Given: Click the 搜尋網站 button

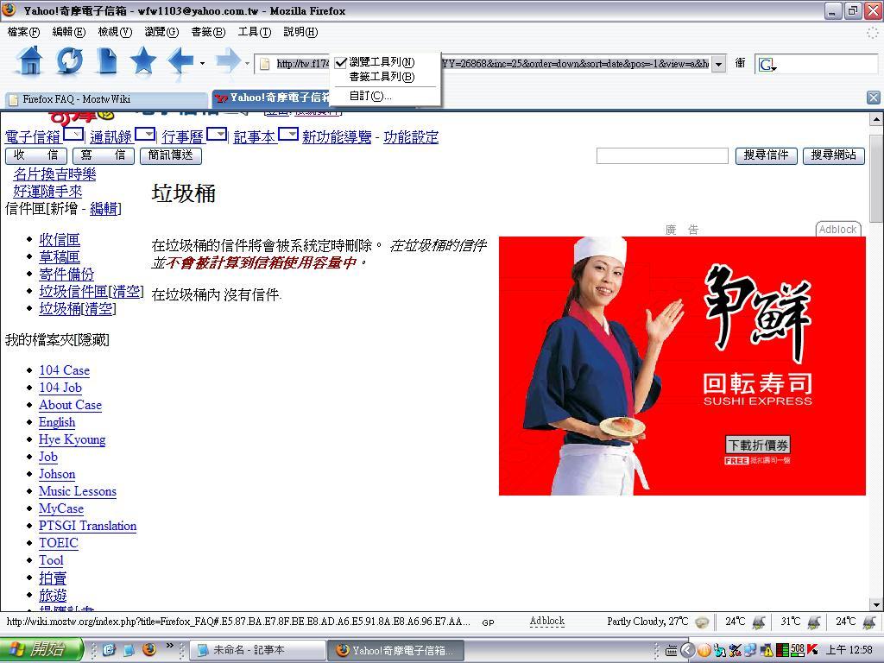Looking at the screenshot, I should point(834,155).
